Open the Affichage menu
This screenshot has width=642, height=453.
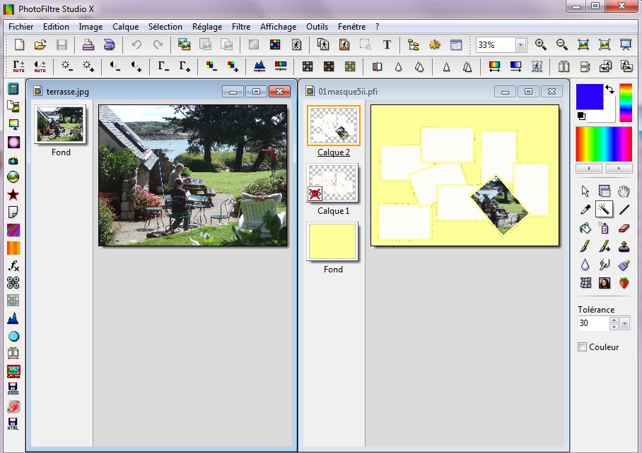278,27
